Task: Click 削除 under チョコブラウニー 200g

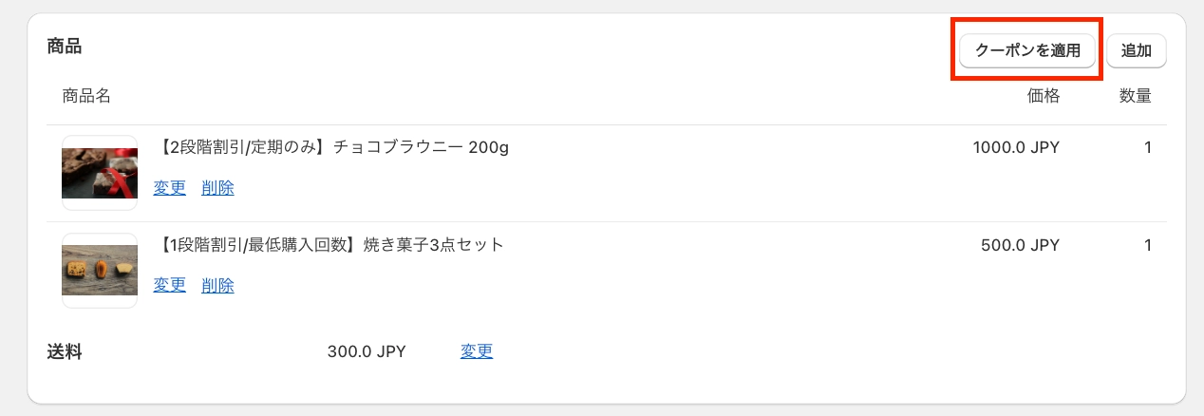Action: click(217, 188)
